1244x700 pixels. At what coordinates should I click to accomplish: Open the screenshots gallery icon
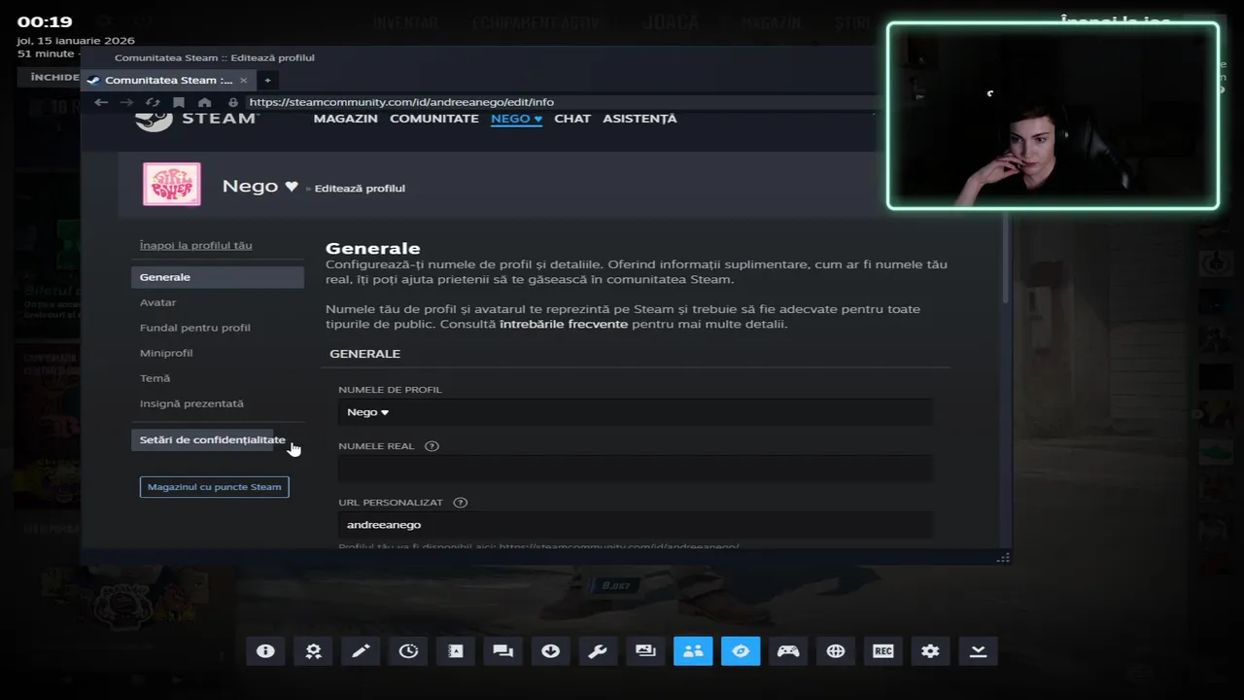click(x=645, y=651)
